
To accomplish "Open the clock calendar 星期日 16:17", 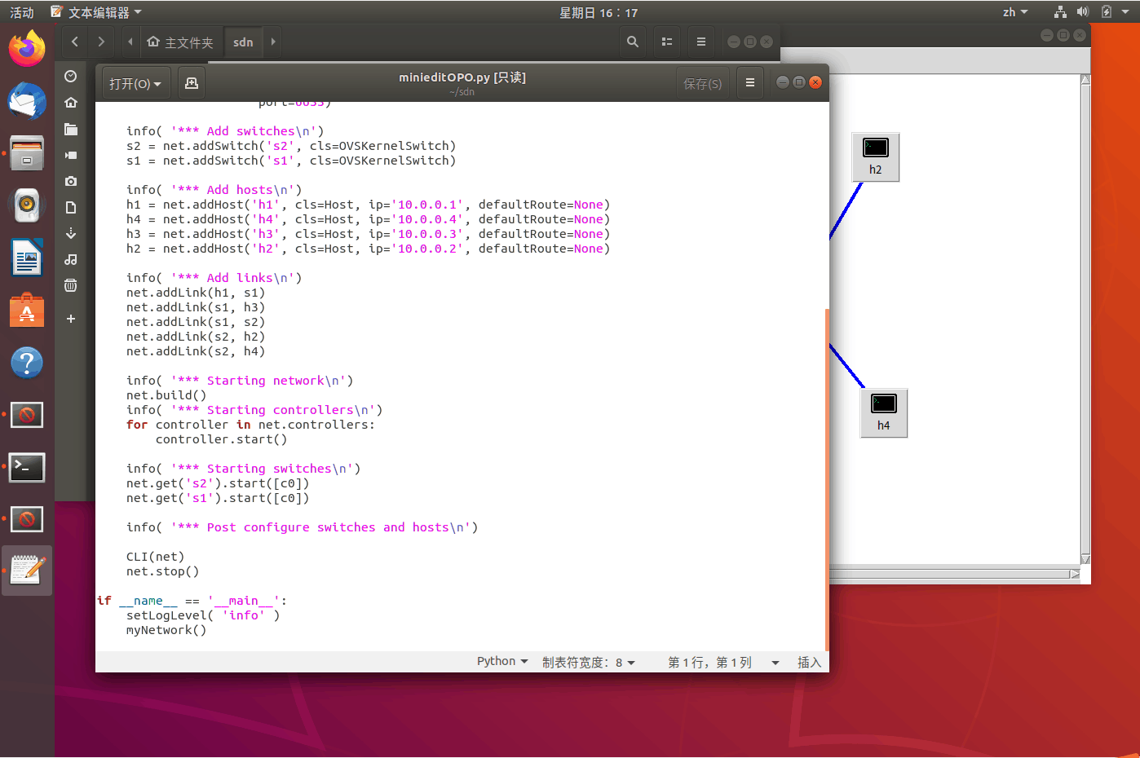I will (599, 12).
